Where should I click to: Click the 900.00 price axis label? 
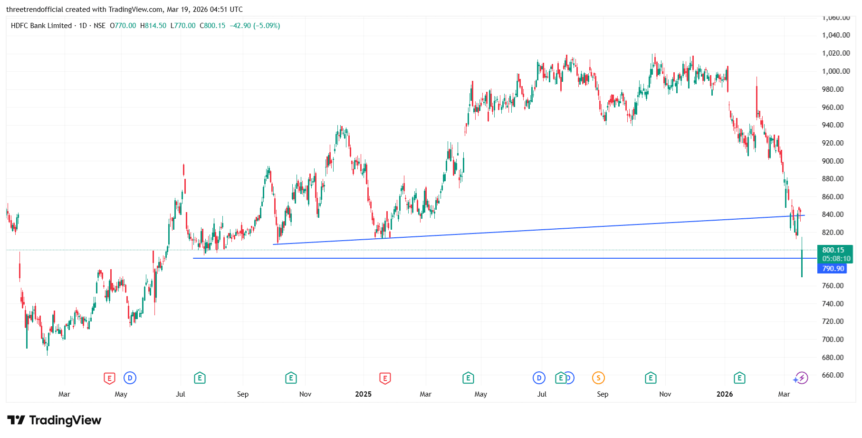(833, 161)
